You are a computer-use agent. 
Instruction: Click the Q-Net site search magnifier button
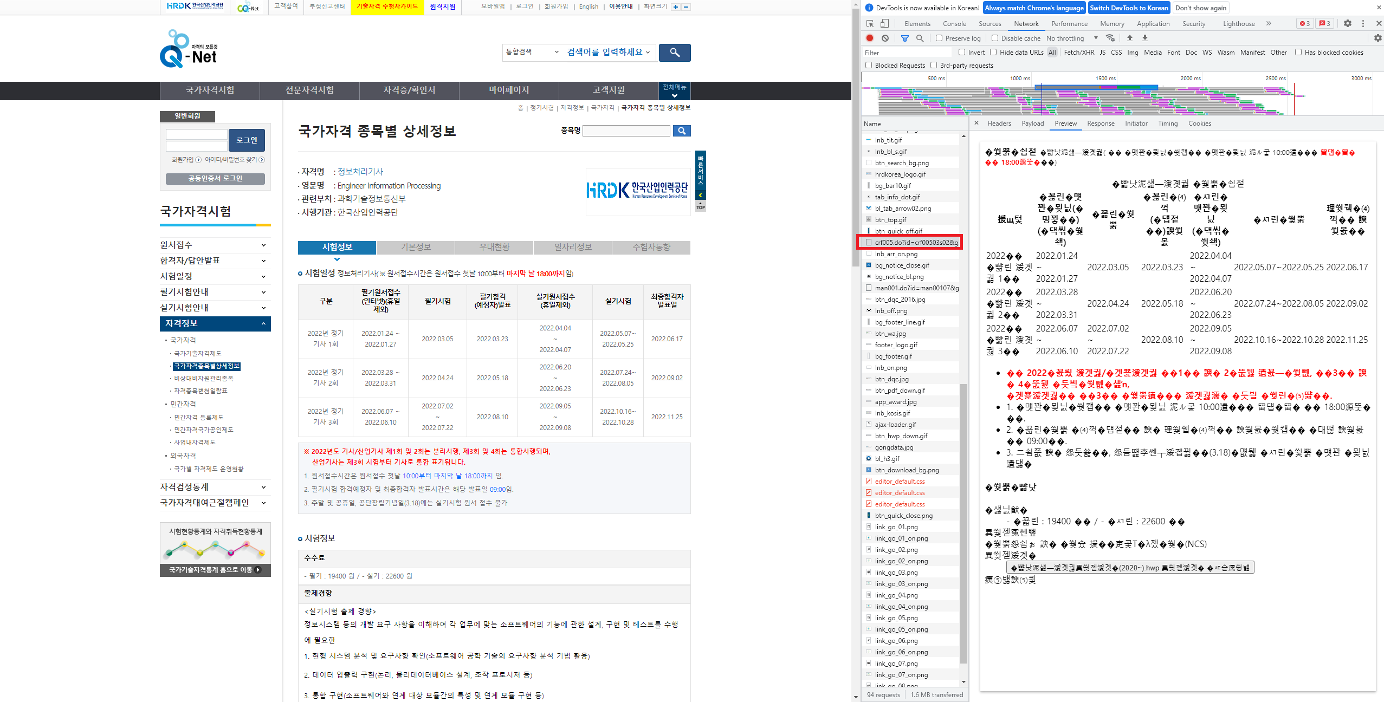pos(674,53)
